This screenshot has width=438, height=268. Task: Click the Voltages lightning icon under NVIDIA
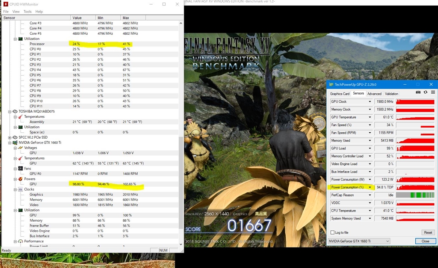tap(21, 148)
